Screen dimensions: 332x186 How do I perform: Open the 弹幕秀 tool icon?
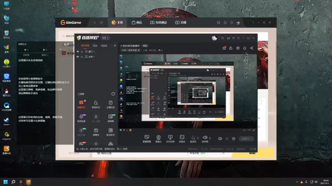click(x=96, y=132)
